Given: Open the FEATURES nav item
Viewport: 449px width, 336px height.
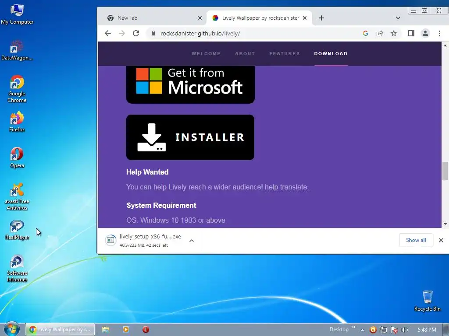Looking at the screenshot, I should 285,54.
